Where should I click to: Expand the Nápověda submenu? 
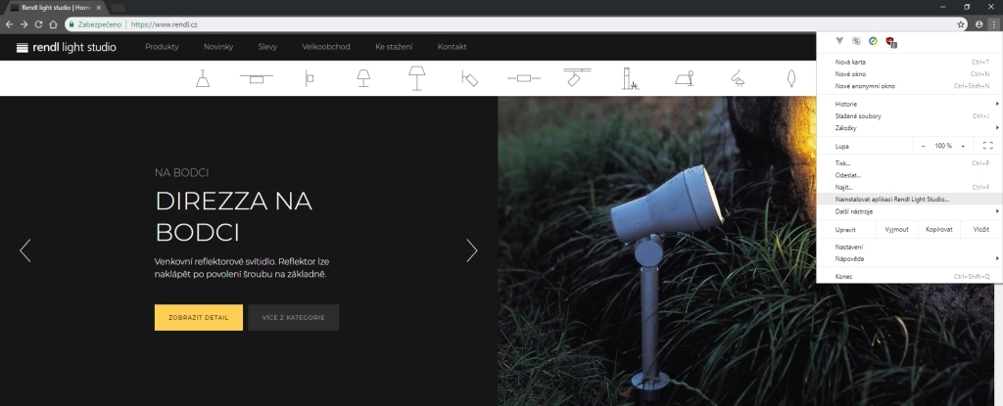(911, 257)
